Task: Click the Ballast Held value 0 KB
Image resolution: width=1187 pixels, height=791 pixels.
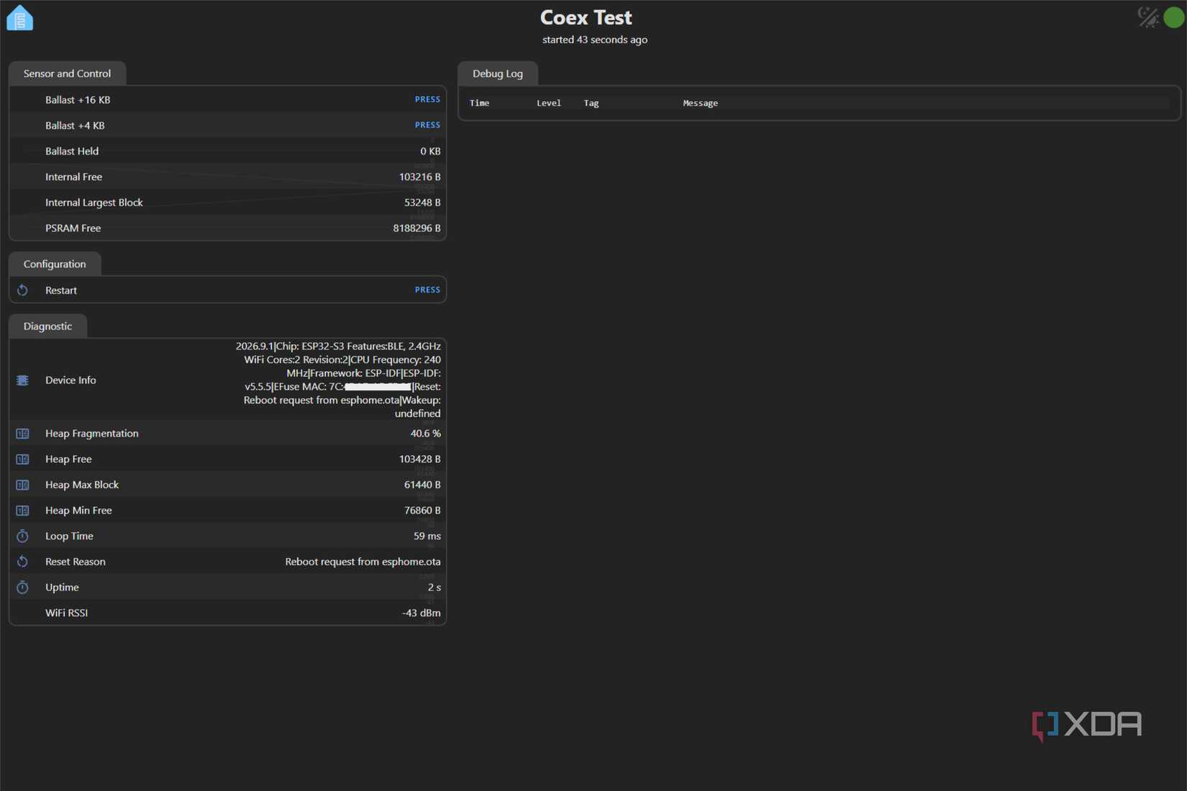Action: click(x=430, y=151)
